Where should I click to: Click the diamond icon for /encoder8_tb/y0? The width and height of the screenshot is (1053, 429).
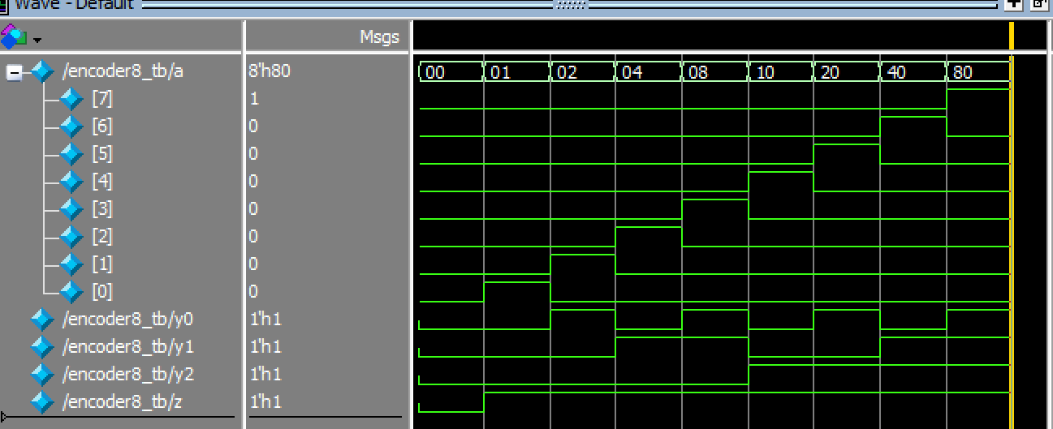(x=42, y=320)
